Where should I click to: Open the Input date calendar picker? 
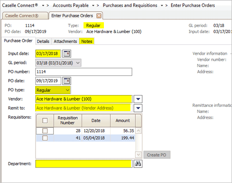pyautogui.click(x=66, y=54)
